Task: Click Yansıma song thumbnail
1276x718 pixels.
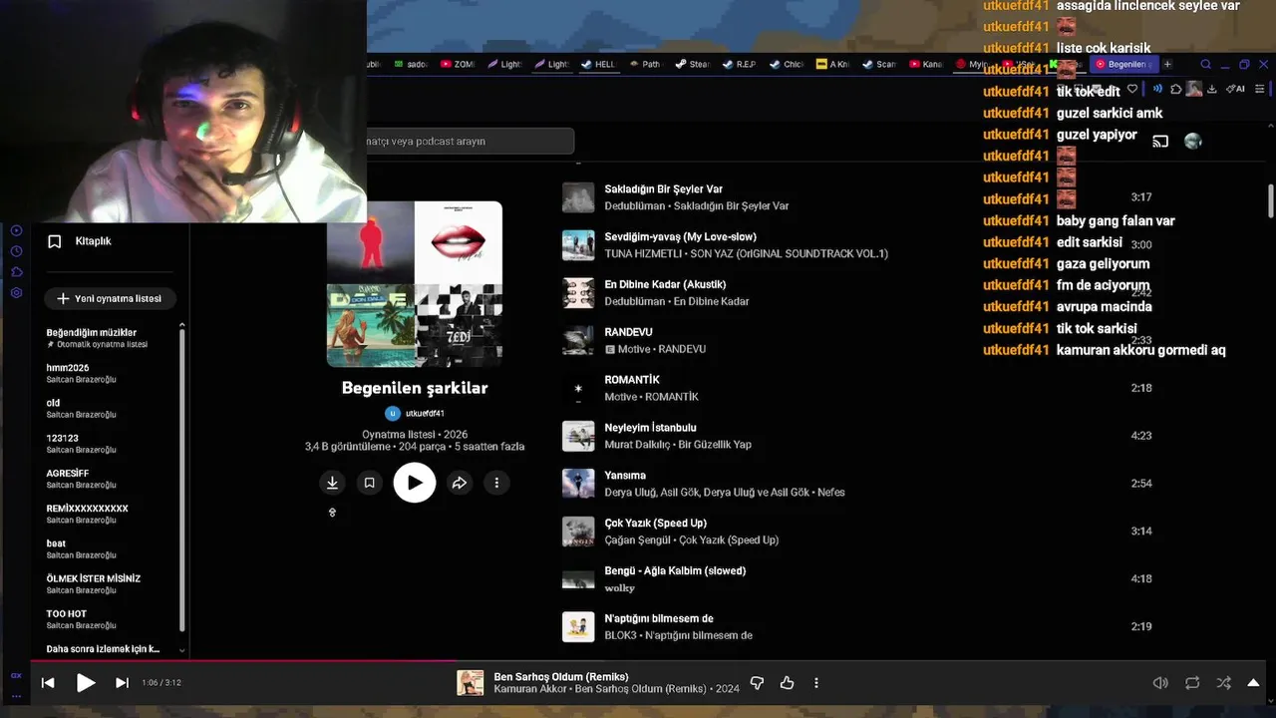Action: (578, 484)
